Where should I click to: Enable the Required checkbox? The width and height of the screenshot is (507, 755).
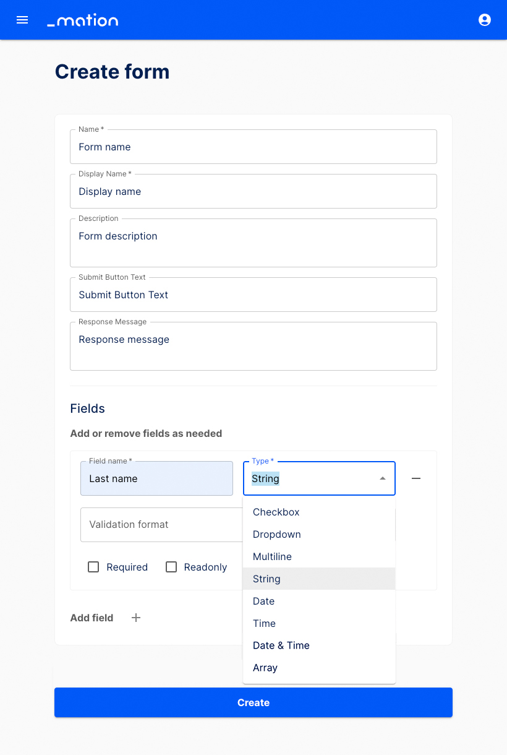(x=93, y=566)
